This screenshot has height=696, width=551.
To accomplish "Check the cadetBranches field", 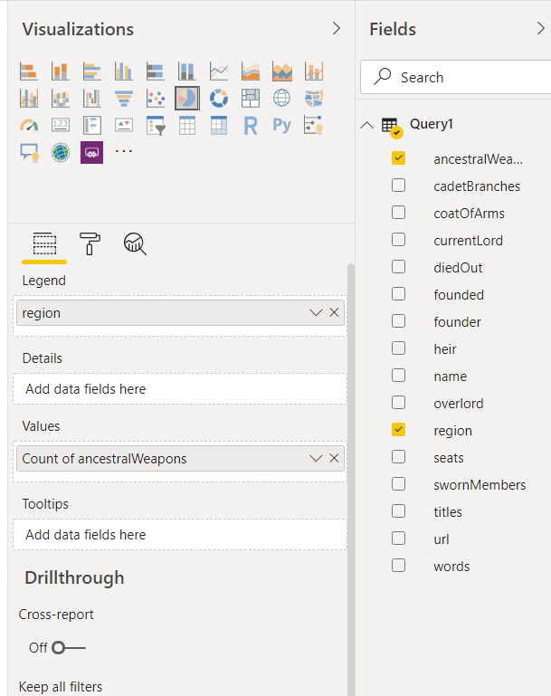I will tap(398, 186).
